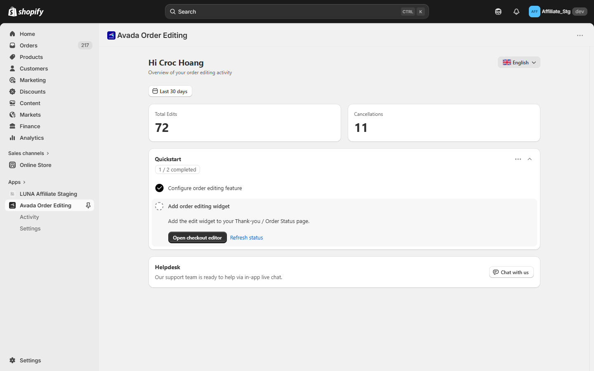This screenshot has width=594, height=371.
Task: Click Chat with us button
Action: 511,272
